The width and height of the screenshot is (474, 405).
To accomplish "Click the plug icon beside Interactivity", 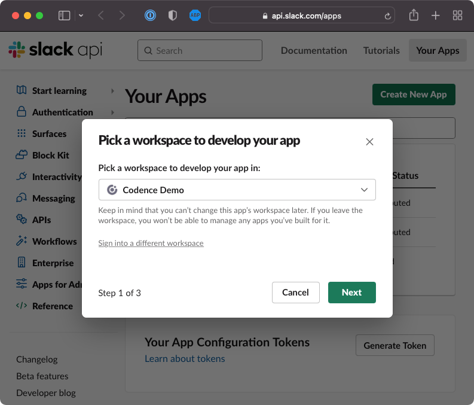I will [x=21, y=176].
